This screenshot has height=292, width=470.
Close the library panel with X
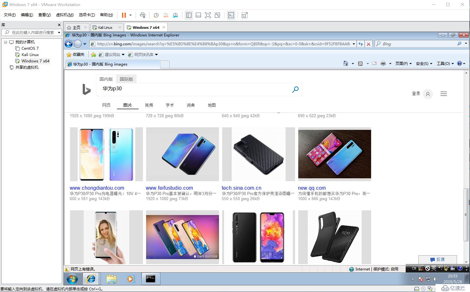59,25
